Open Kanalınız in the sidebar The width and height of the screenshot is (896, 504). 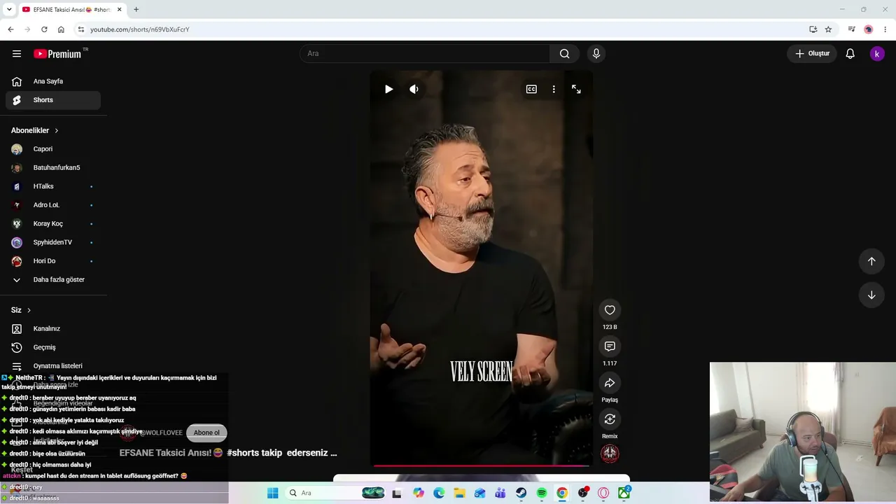pyautogui.click(x=53, y=329)
